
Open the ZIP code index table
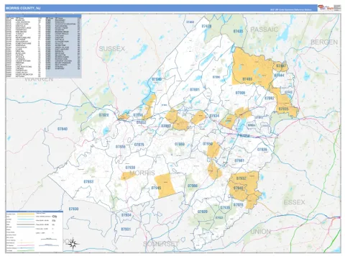coord(43,46)
